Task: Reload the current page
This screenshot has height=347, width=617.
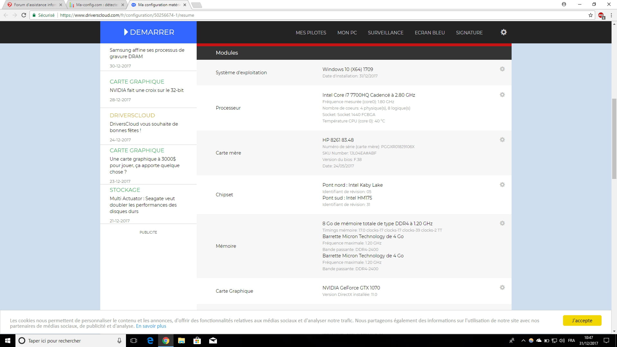Action: (x=24, y=15)
